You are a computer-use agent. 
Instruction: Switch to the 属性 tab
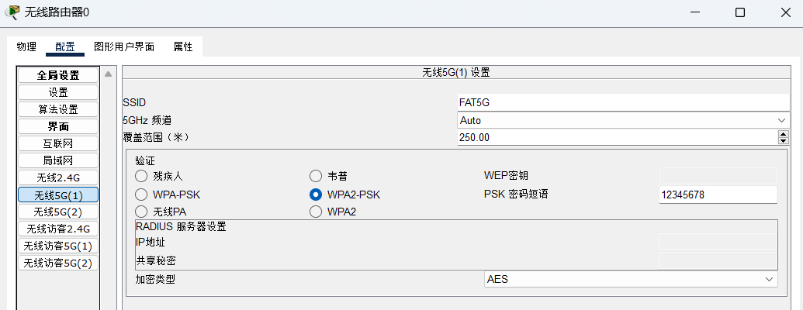click(183, 46)
